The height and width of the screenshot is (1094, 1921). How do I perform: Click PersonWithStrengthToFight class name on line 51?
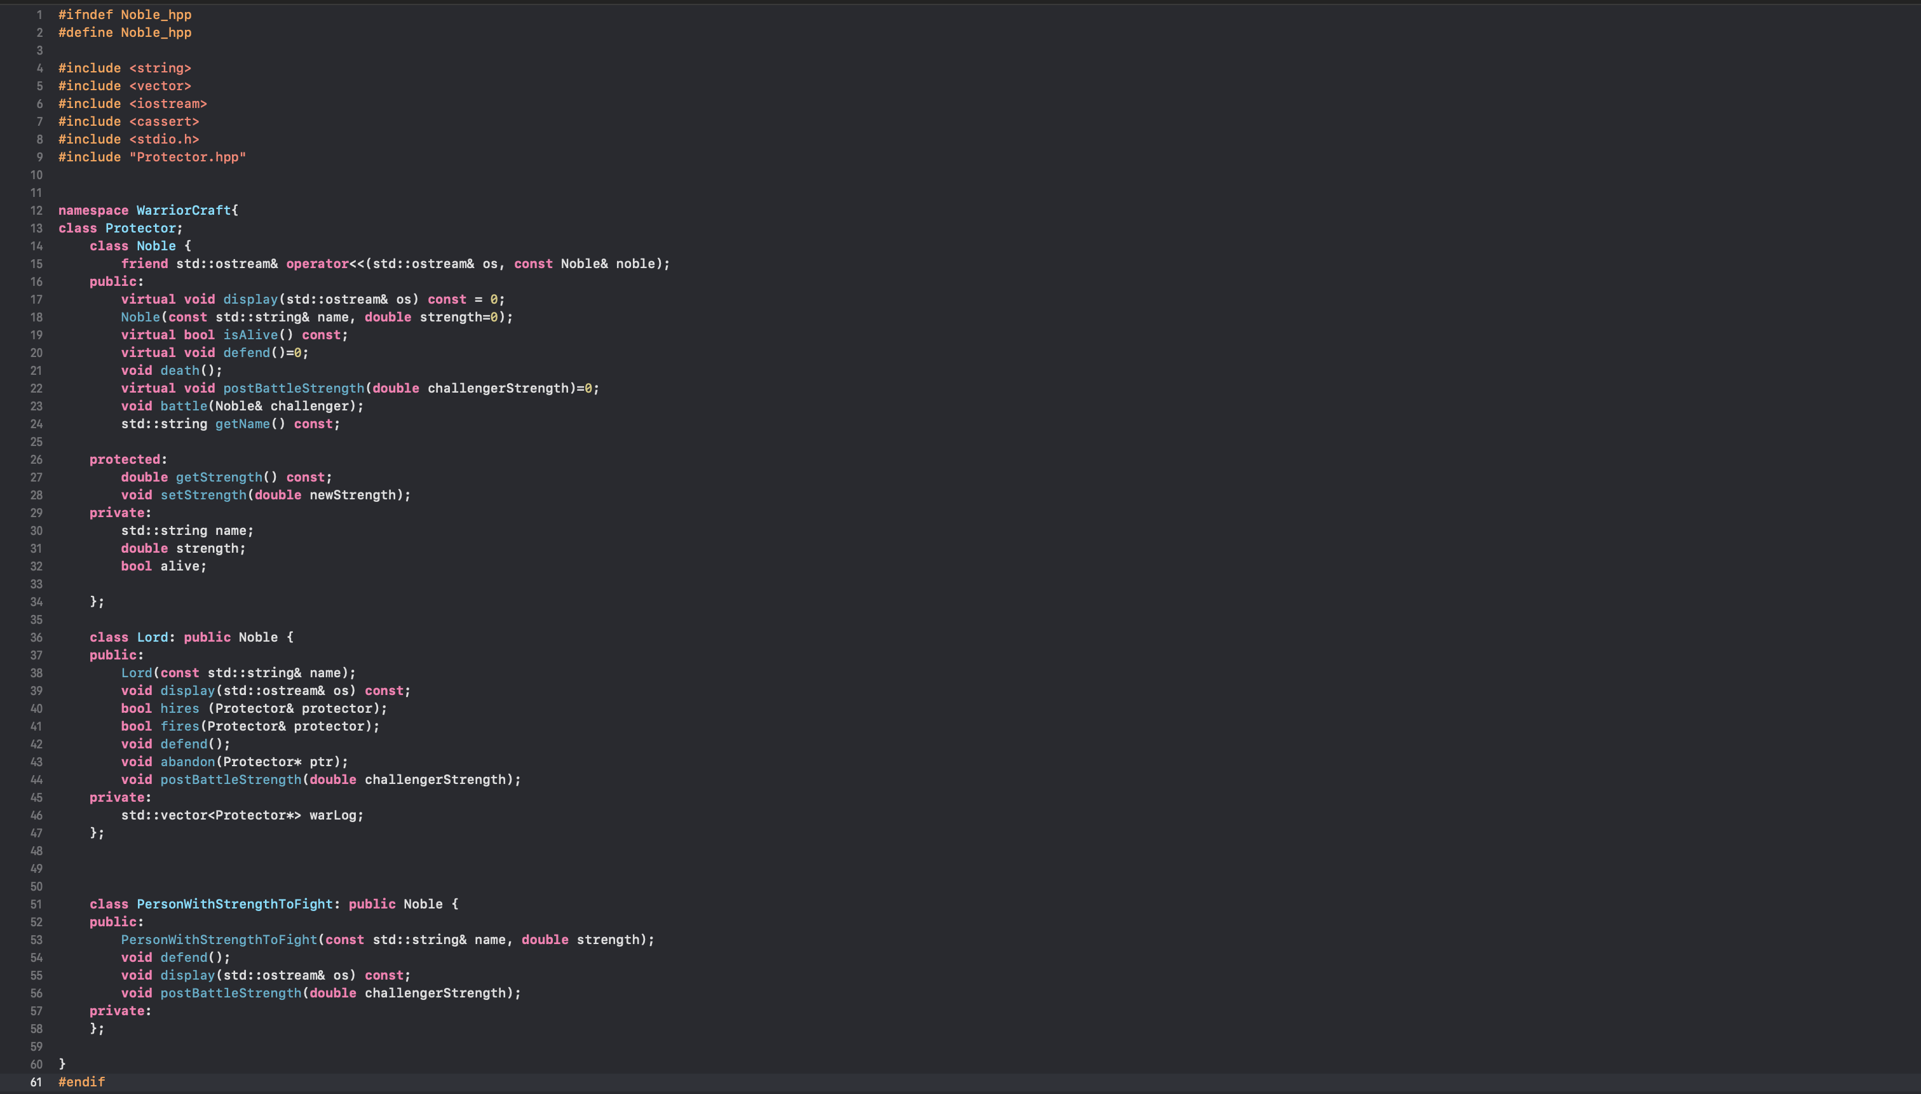pyautogui.click(x=234, y=904)
